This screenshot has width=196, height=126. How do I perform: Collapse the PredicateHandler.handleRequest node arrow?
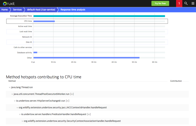coord(20,114)
